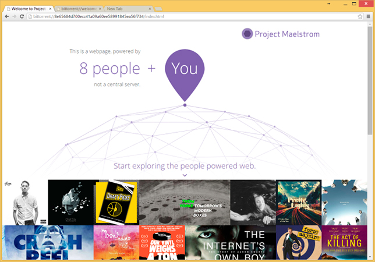Open 'The Internet's Own Boy' thumbnail

point(231,242)
